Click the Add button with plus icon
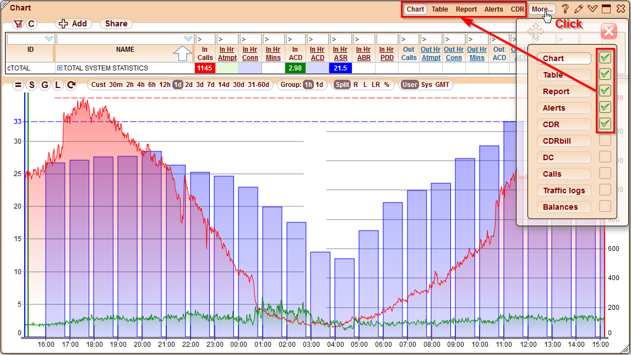Viewport: 631px width, 355px height. 73,24
